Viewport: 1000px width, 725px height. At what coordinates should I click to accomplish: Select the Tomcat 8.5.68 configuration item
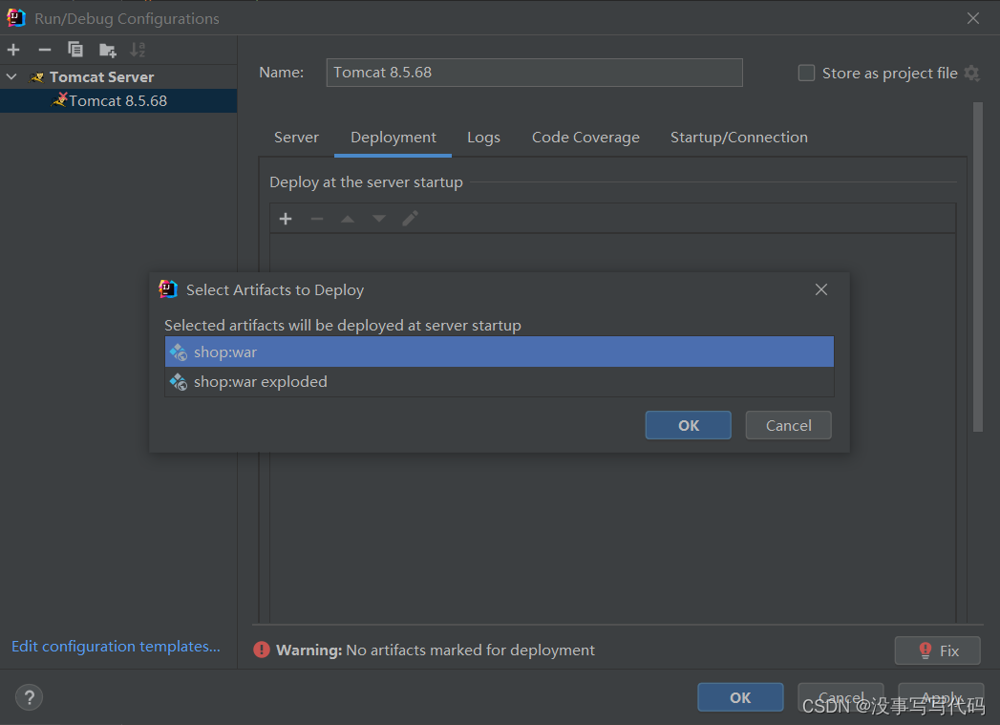[x=118, y=100]
